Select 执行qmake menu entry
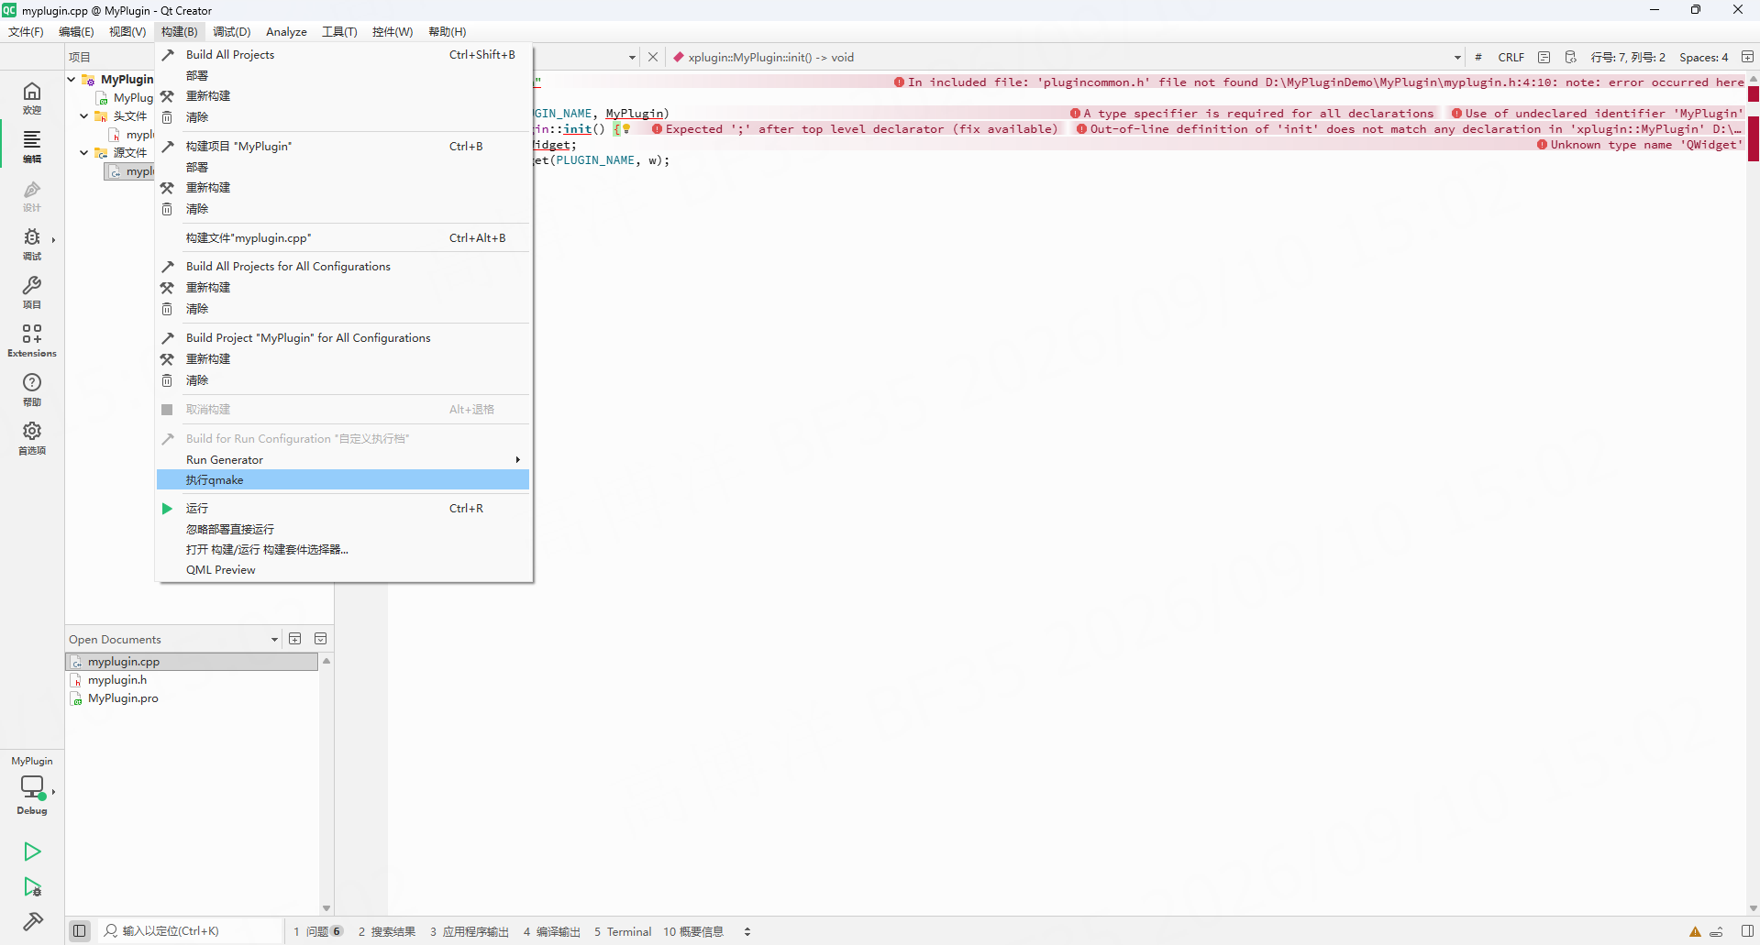This screenshot has width=1760, height=945. (343, 480)
